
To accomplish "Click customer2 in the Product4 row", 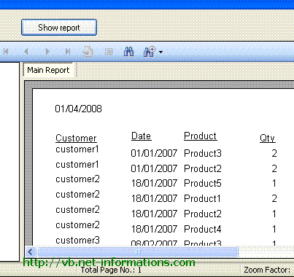I will (77, 225).
